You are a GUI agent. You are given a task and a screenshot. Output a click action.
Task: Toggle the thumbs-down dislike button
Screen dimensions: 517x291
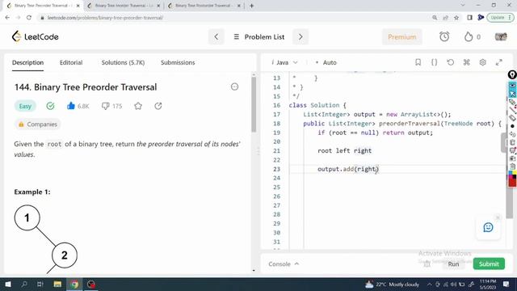tap(105, 106)
